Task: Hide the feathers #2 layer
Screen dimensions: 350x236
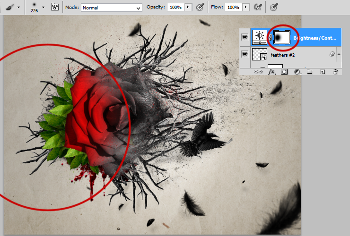Action: click(245, 54)
